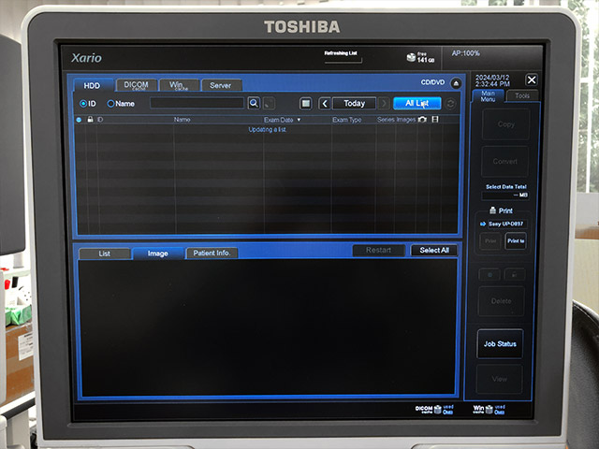Go to next day arrow

pos(384,103)
